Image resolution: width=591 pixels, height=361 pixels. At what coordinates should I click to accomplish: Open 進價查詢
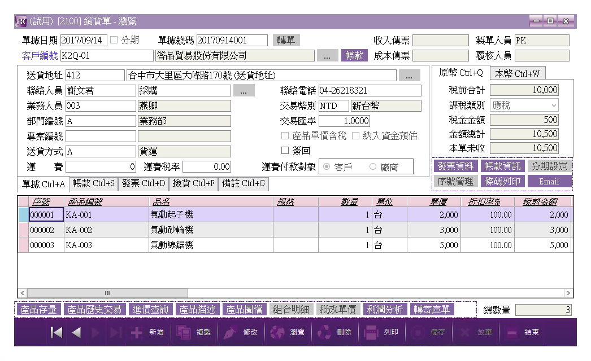[150, 310]
